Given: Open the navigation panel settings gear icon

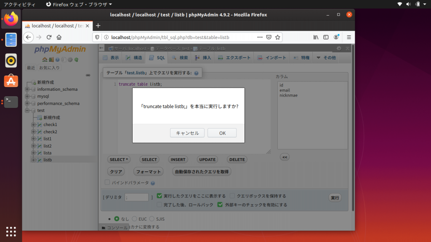Looking at the screenshot, I should click(x=70, y=60).
